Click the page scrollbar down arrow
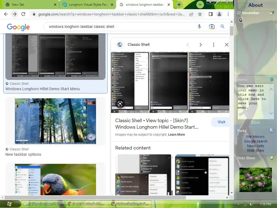The image size is (277, 208). 232,193
